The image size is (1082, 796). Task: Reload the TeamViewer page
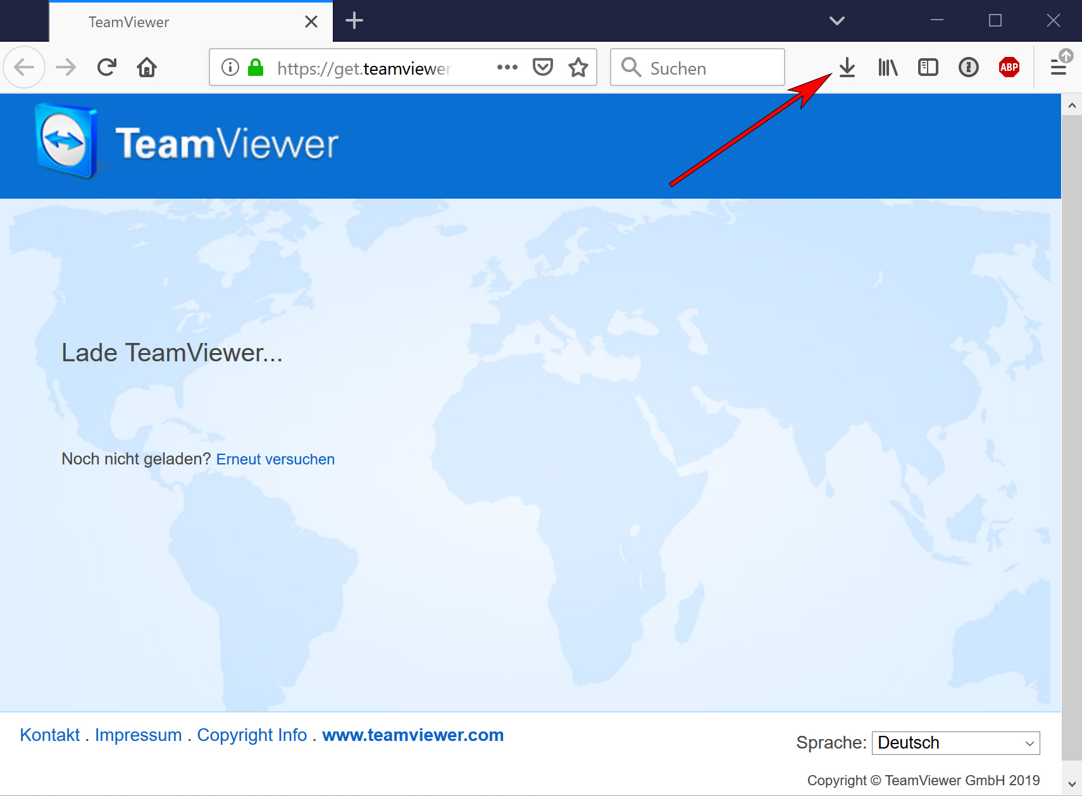[107, 67]
